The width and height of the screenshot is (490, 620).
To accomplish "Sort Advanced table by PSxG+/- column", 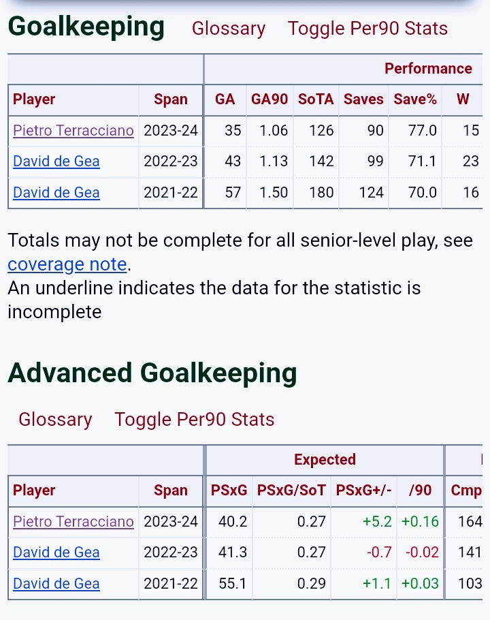I will pyautogui.click(x=363, y=491).
